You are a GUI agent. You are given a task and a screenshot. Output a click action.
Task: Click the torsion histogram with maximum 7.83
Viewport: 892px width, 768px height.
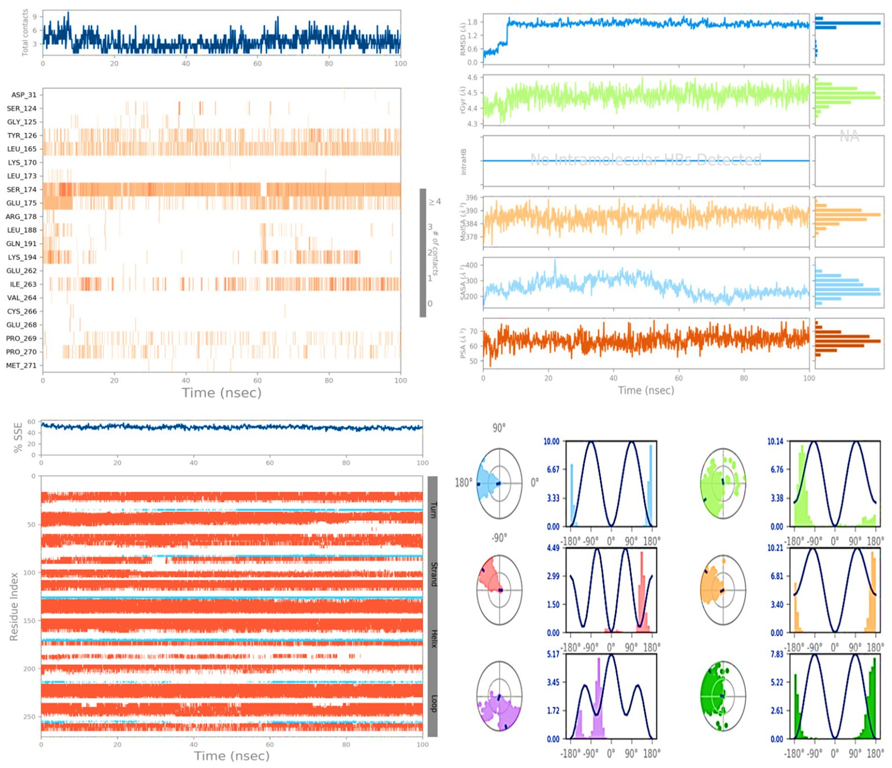coord(835,696)
